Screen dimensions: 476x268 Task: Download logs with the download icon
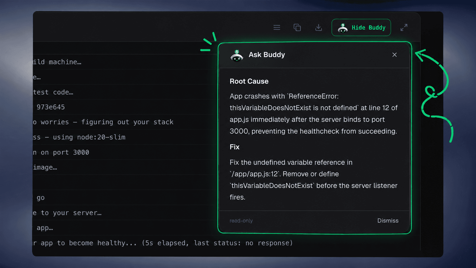(x=319, y=27)
